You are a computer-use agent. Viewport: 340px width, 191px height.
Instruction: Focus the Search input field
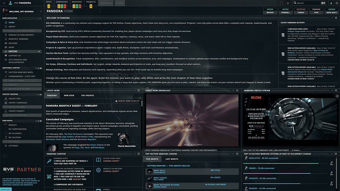(x=309, y=3)
